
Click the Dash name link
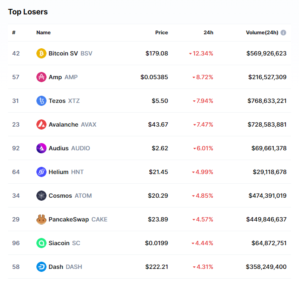tap(56, 267)
